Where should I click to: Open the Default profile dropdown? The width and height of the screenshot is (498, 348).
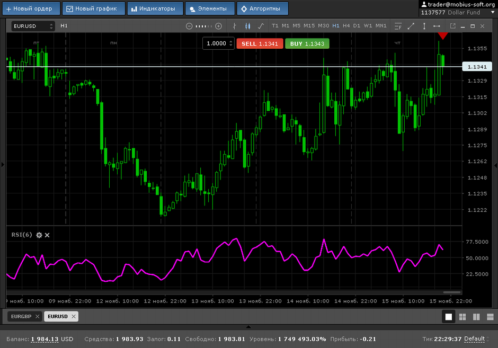[x=477, y=339]
